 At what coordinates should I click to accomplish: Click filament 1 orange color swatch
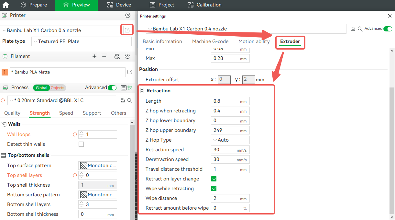[5, 72]
